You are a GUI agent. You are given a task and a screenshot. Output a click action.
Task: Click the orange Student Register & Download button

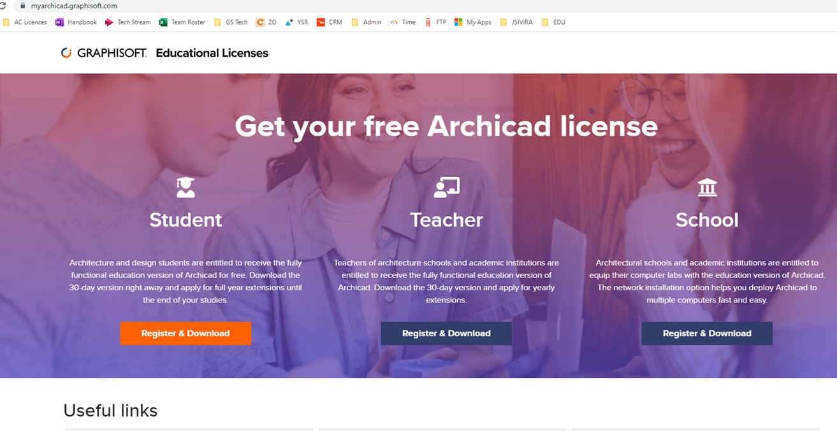pos(186,333)
